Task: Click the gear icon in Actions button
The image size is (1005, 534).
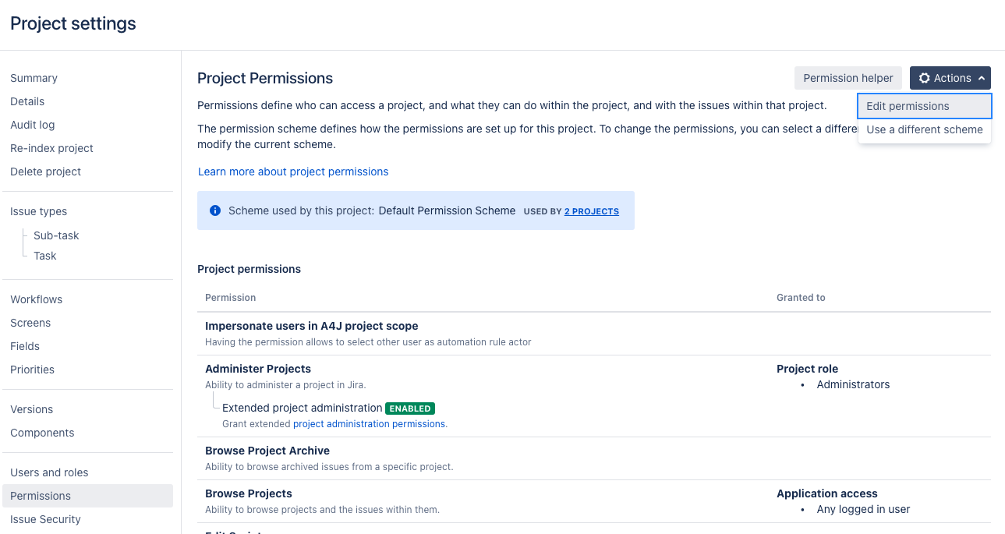Action: [925, 78]
